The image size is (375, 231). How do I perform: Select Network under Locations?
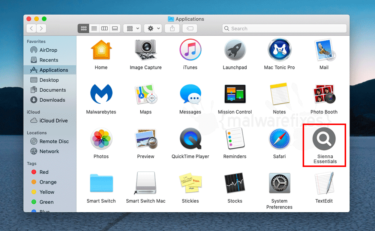point(50,152)
